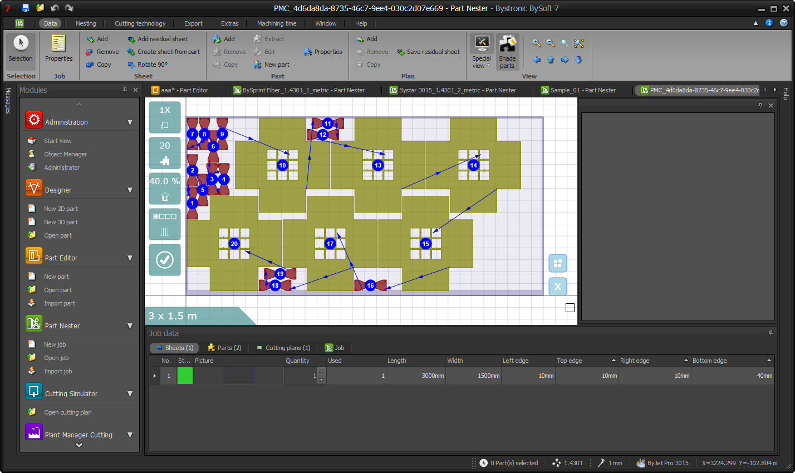Click the 1X sheet count tile
Image resolution: width=795 pixels, height=473 pixels.
pos(165,117)
